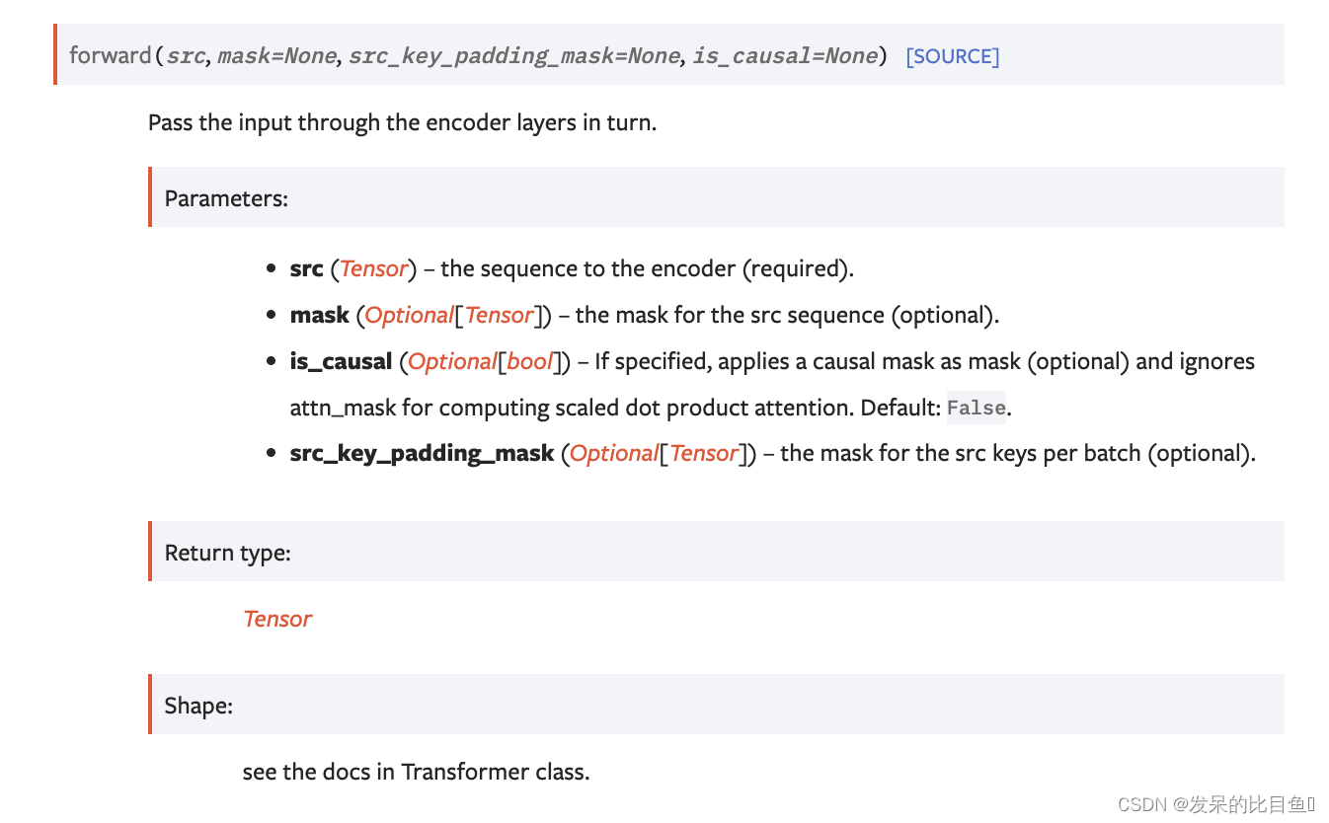Open the Optional link in the mask parameter
Viewport: 1329px width, 823px height.
click(411, 315)
